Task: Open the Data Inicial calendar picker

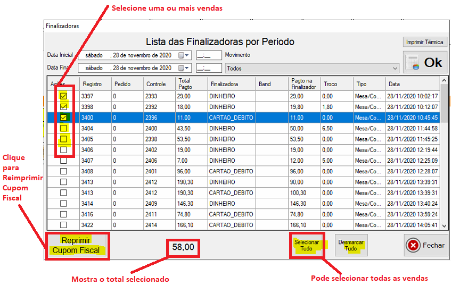Action: coord(184,55)
